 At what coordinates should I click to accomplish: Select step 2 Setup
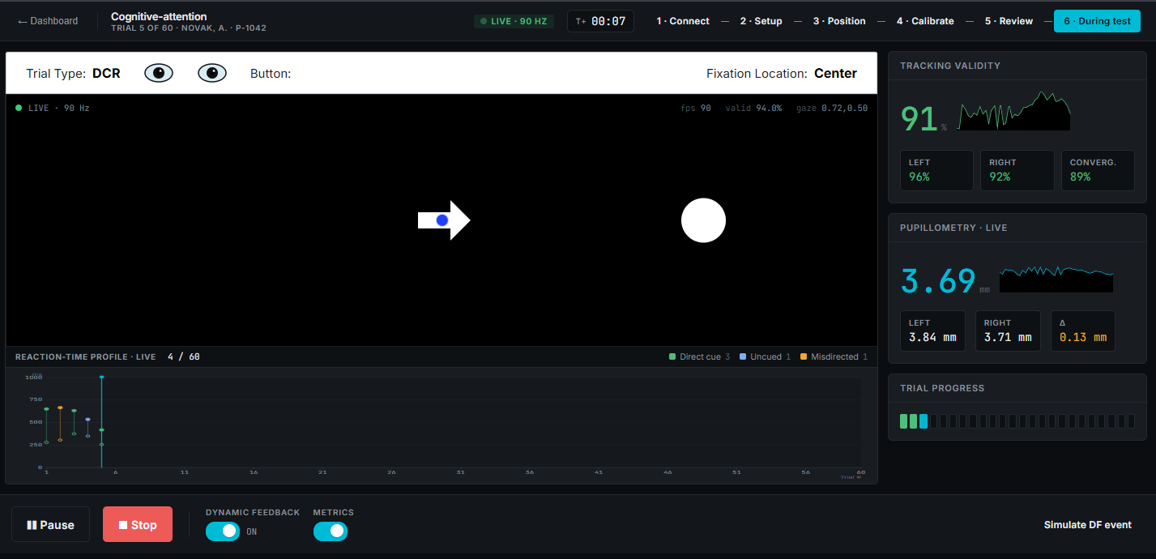761,21
